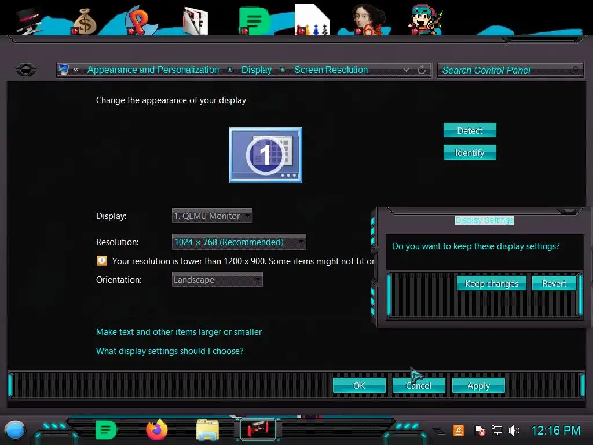Click Do you want to keep these display settings text

tap(476, 246)
